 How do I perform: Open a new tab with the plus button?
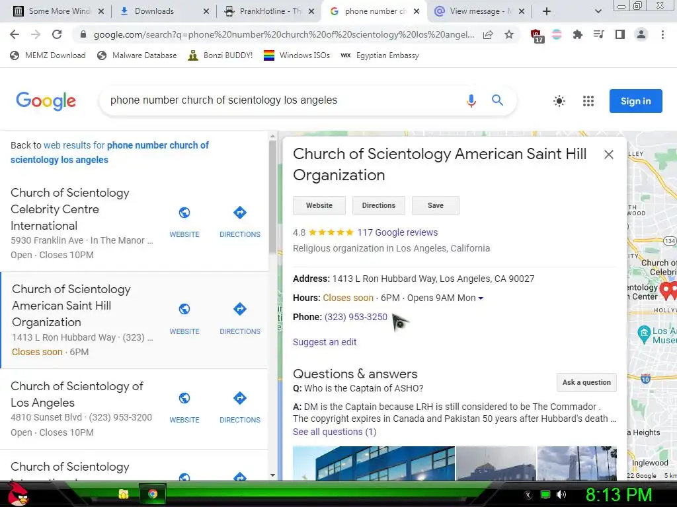547,11
